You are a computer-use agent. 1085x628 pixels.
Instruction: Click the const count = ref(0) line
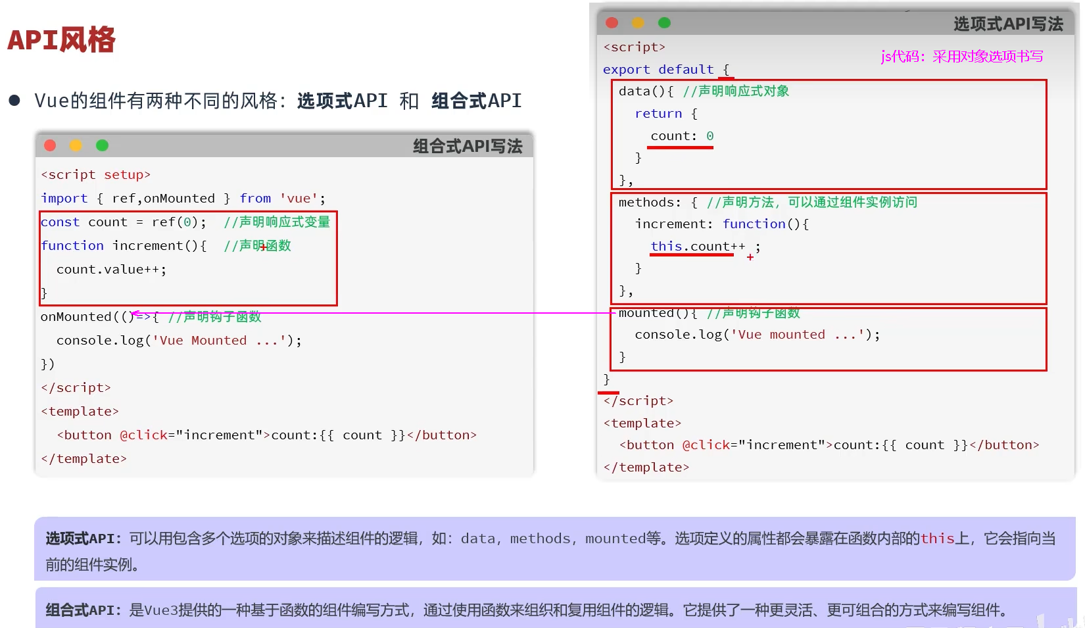coord(123,222)
